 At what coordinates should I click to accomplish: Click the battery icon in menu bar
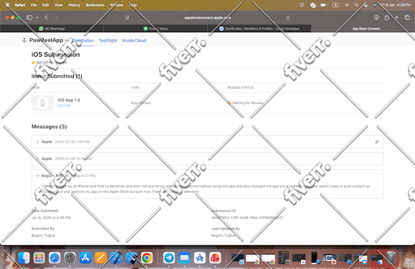[x=323, y=5]
